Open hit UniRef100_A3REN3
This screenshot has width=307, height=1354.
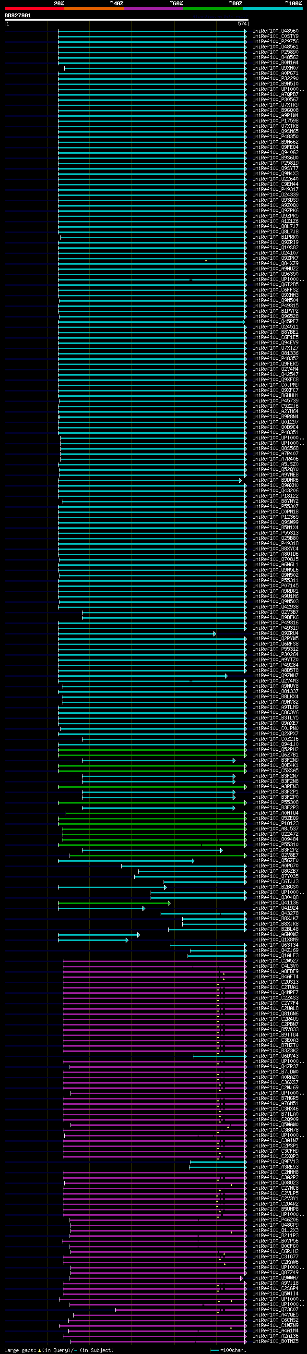point(275,786)
